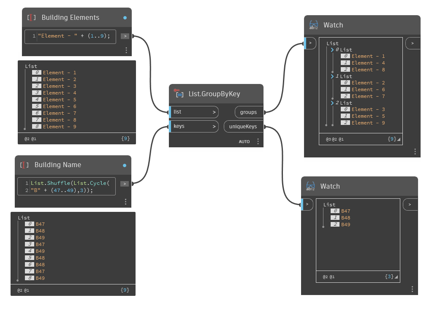Click the right output arrow on the lower Watch

click(x=410, y=204)
